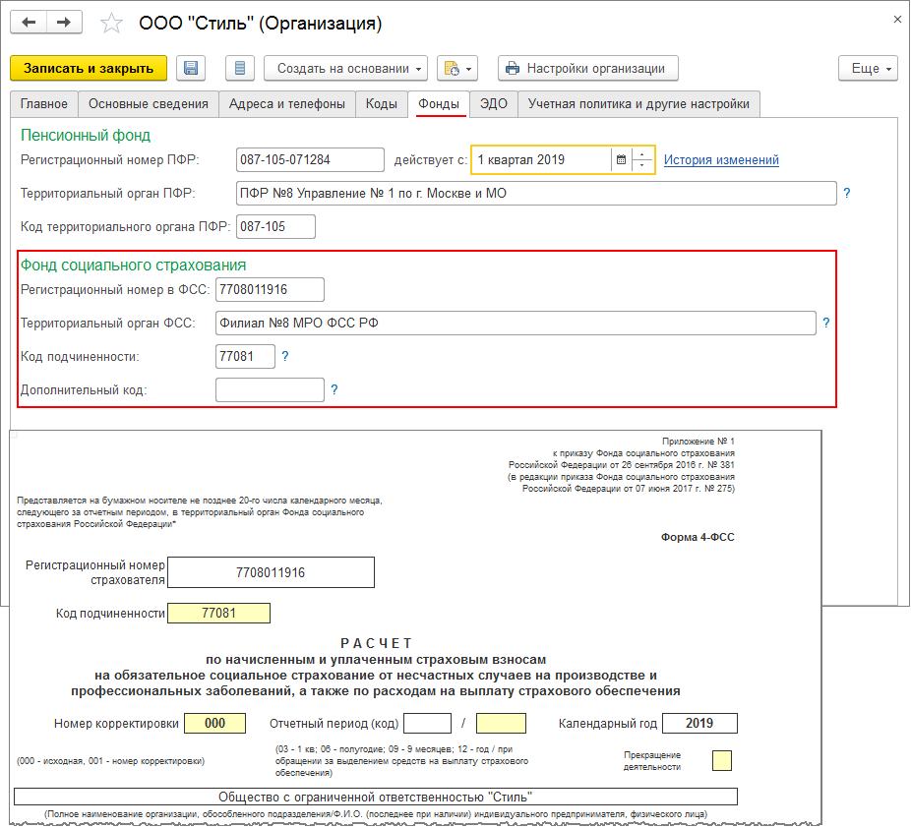Click the Пенсионный фонд section heading
The width and height of the screenshot is (911, 828).
coord(86,136)
